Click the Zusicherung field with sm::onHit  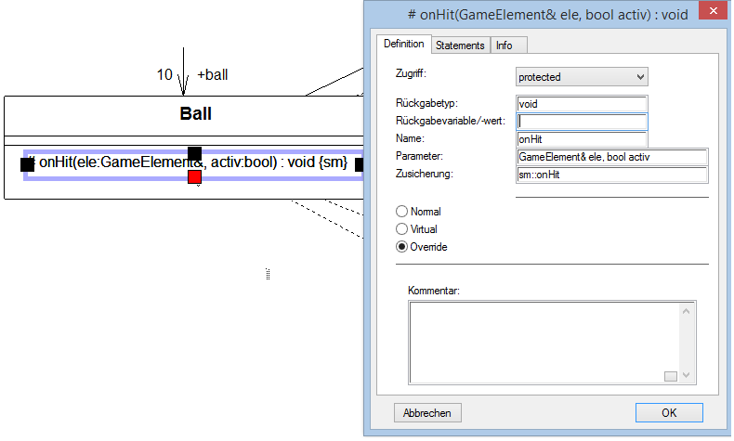tap(611, 175)
